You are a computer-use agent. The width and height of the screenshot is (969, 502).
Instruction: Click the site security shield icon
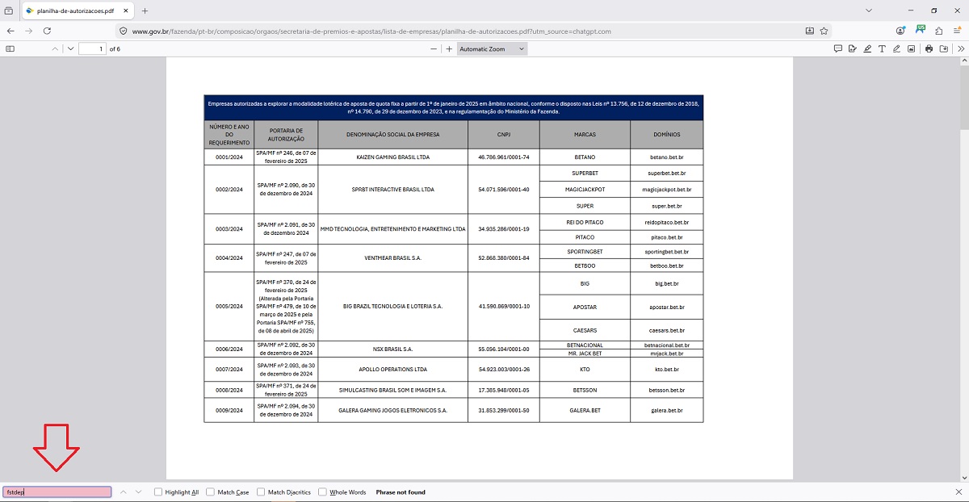(x=123, y=31)
